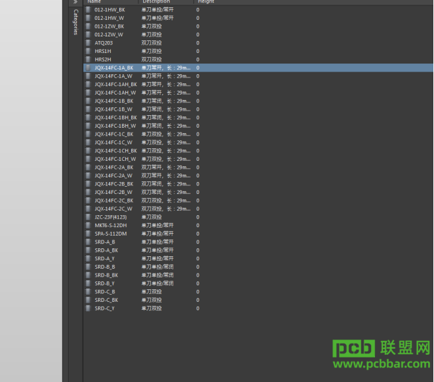Click the icon beside SRD-C_Y
Image resolution: width=434 pixels, height=382 pixels.
88,309
